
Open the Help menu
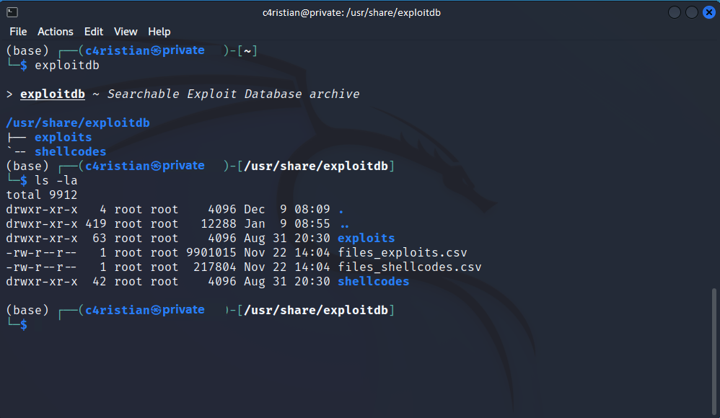tap(159, 32)
